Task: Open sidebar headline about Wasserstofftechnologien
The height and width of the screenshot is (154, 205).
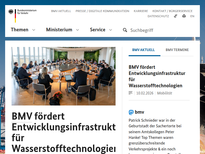Action: [x=157, y=76]
